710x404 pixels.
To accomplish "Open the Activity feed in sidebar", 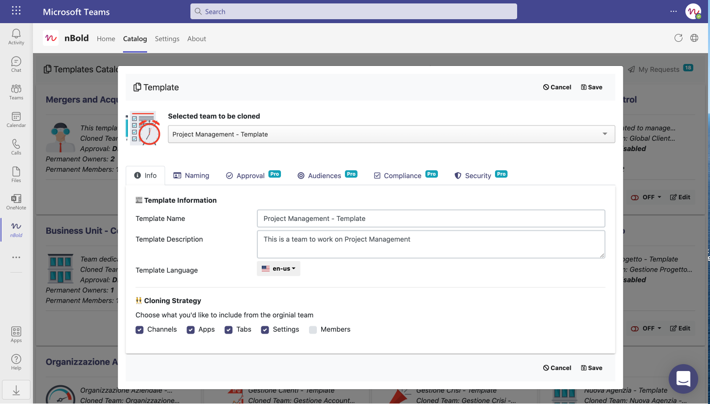I will [x=16, y=37].
